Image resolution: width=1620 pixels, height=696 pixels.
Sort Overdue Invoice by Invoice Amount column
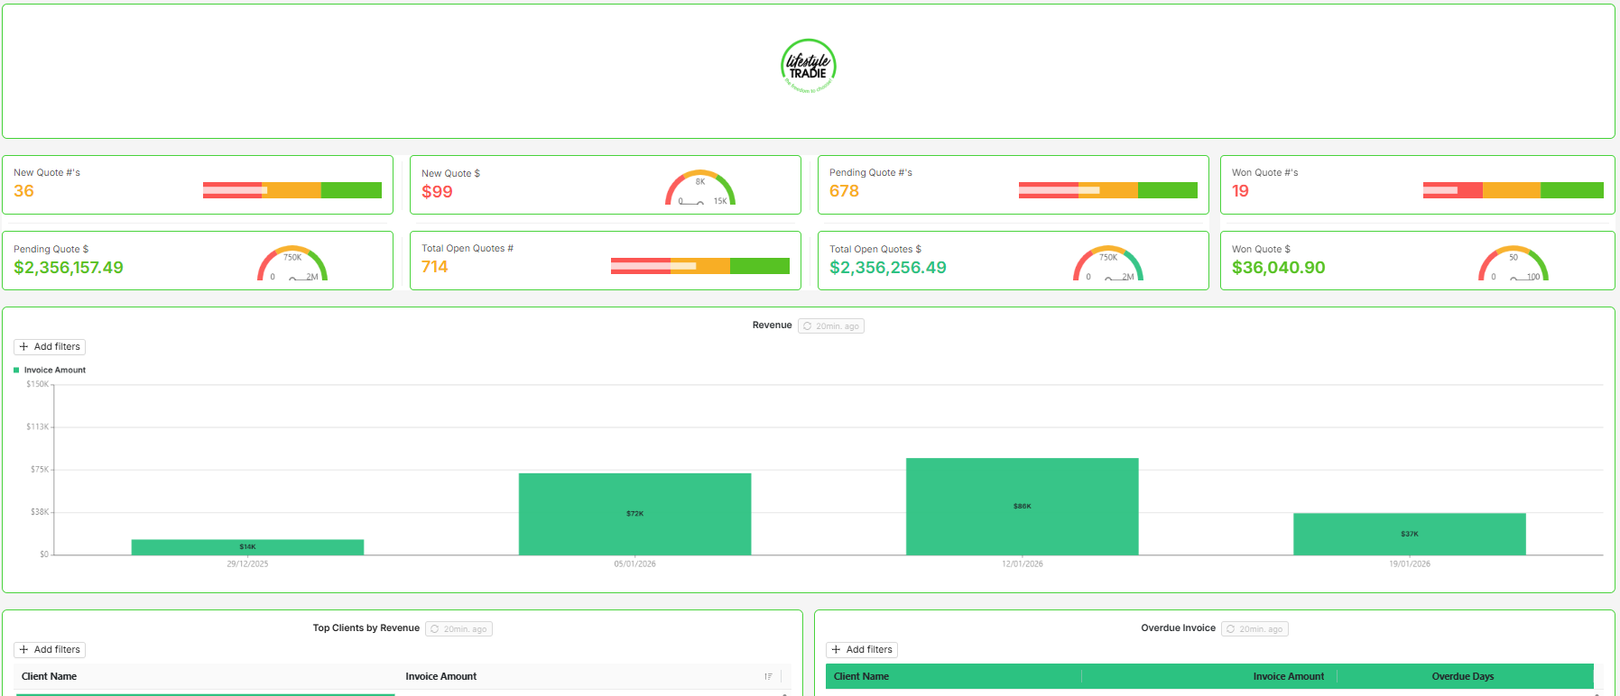tap(1289, 677)
